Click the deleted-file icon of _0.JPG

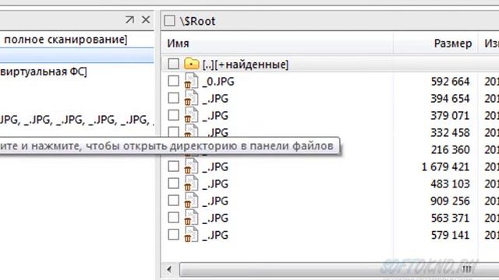(x=191, y=81)
